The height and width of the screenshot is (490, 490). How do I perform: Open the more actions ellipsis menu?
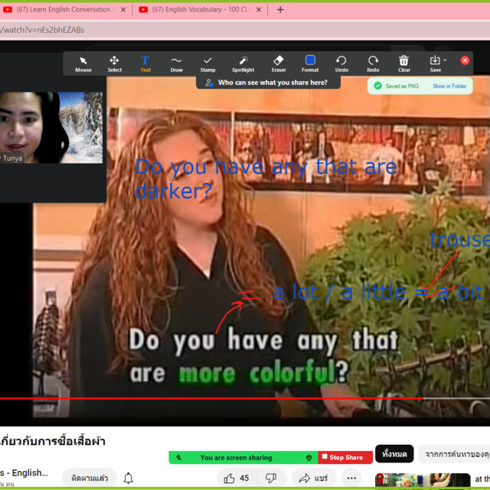(351, 478)
